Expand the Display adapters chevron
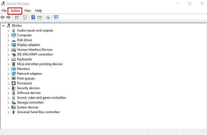 [x=8, y=45]
